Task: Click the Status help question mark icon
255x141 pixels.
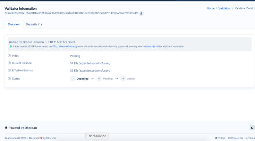Action: click(9, 79)
